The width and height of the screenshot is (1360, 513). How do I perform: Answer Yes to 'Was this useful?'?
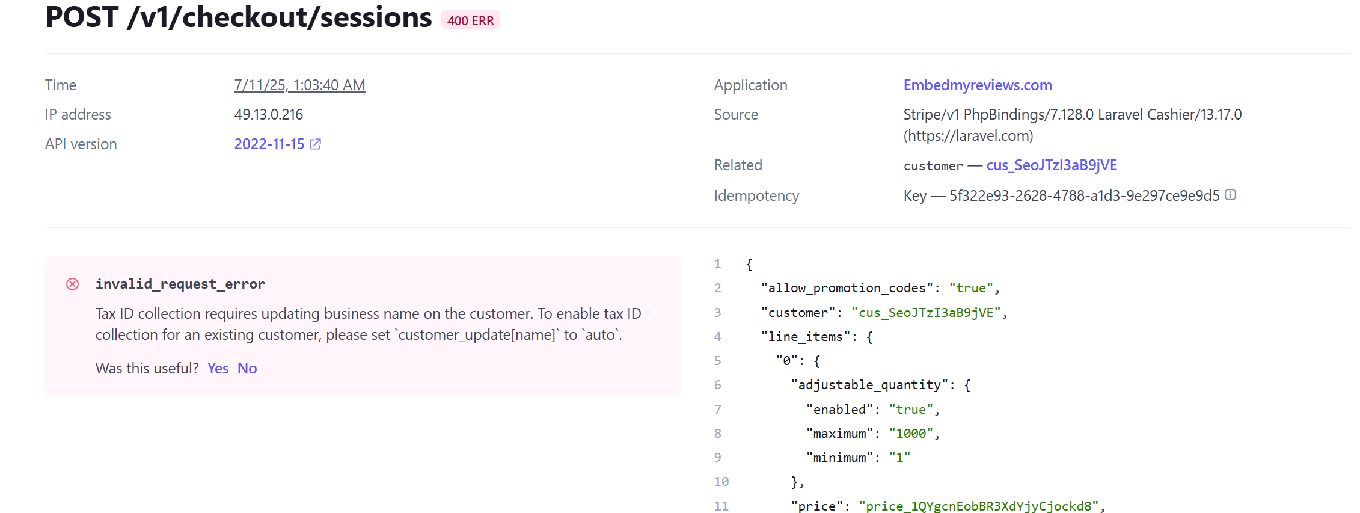[x=218, y=368]
